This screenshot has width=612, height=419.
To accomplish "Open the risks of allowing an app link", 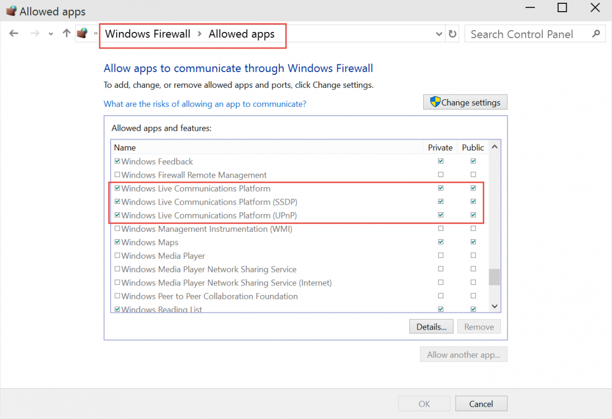I will [x=205, y=104].
